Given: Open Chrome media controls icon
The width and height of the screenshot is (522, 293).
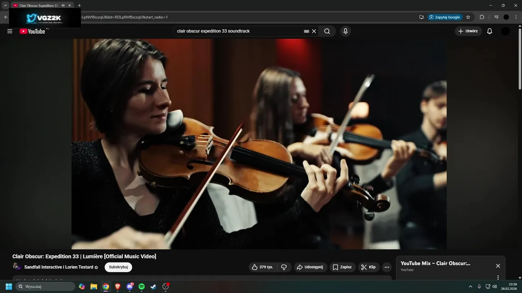Looking at the screenshot, I should (x=496, y=17).
